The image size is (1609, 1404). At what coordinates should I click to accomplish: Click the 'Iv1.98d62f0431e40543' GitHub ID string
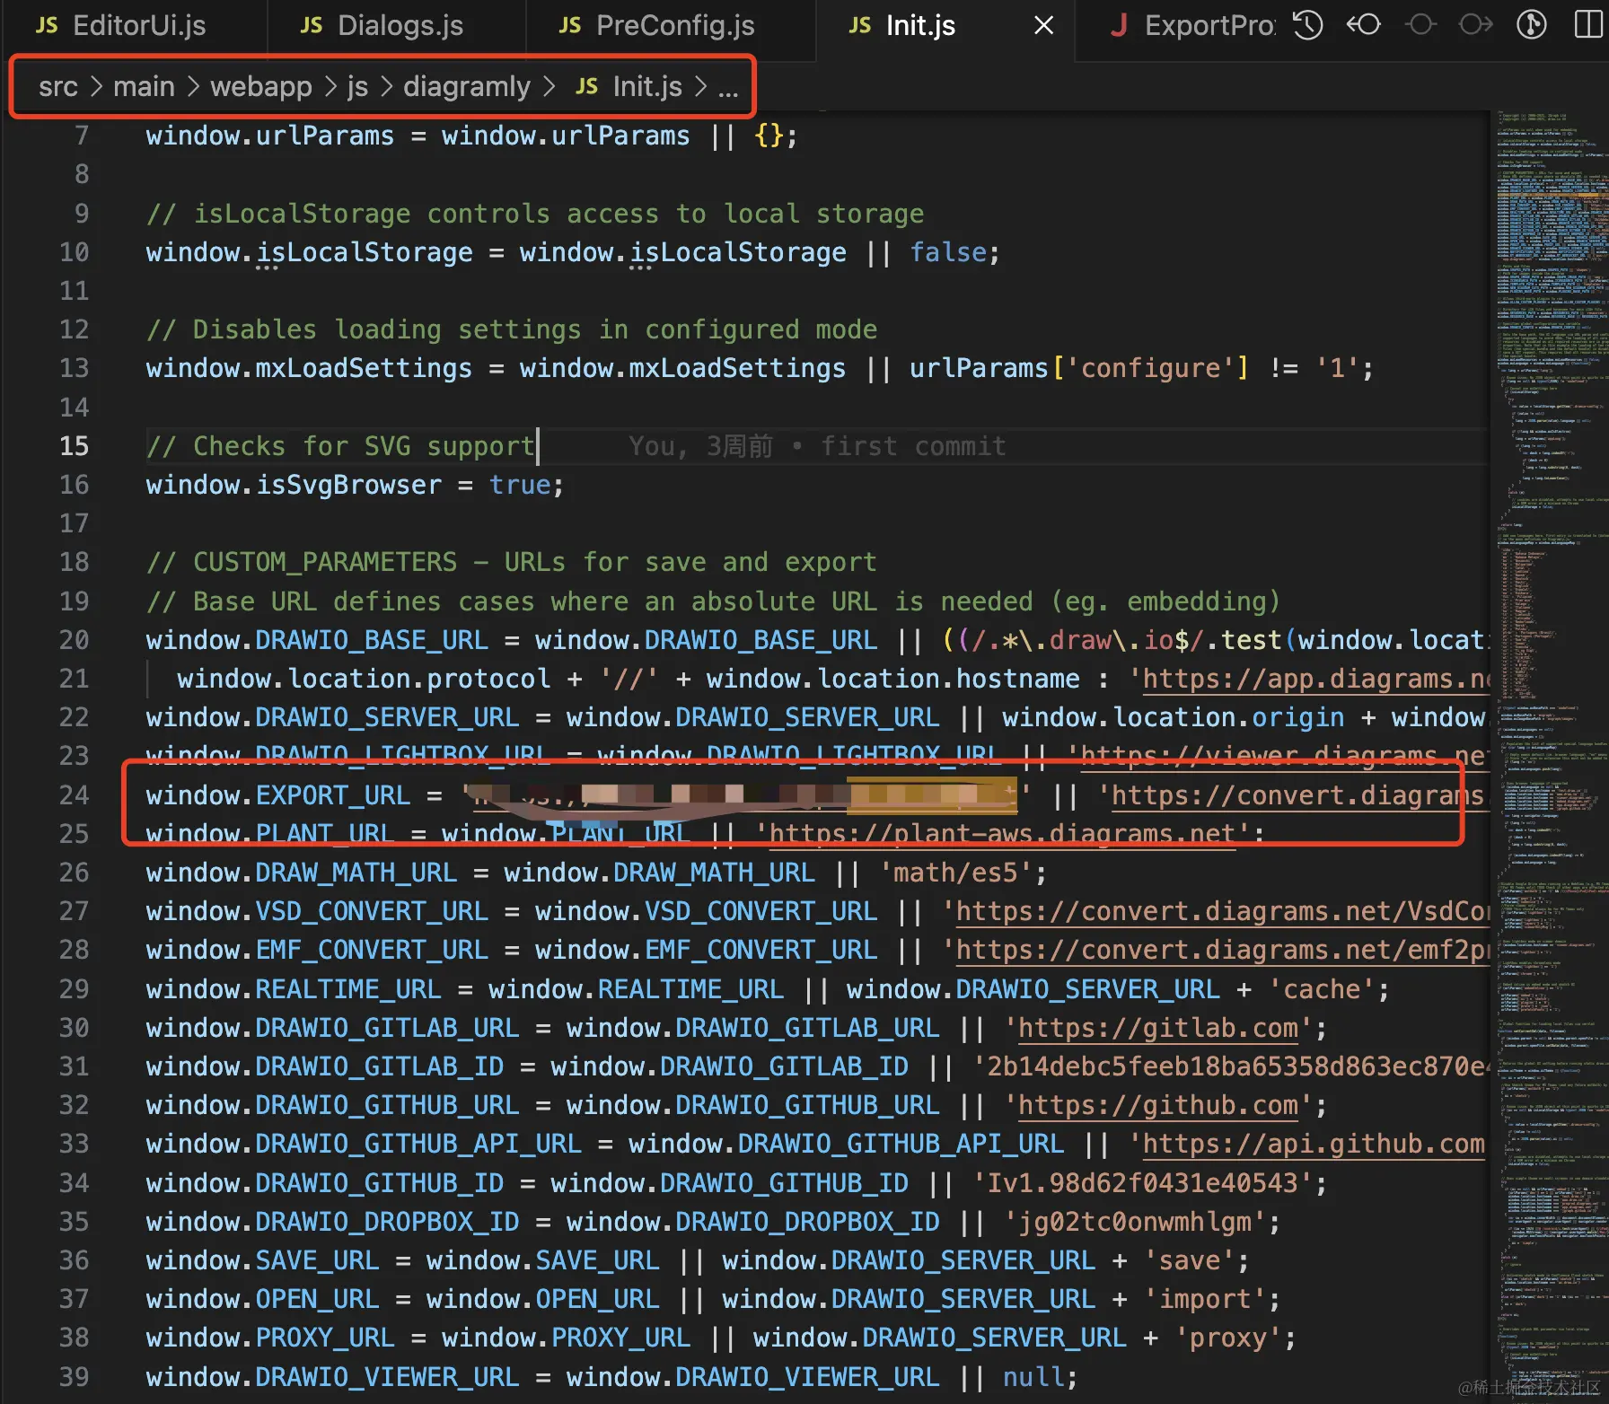click(1143, 1183)
